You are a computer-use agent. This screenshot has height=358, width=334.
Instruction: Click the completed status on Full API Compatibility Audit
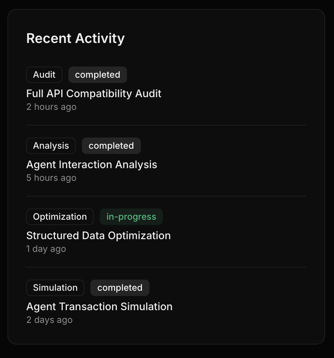(x=98, y=75)
